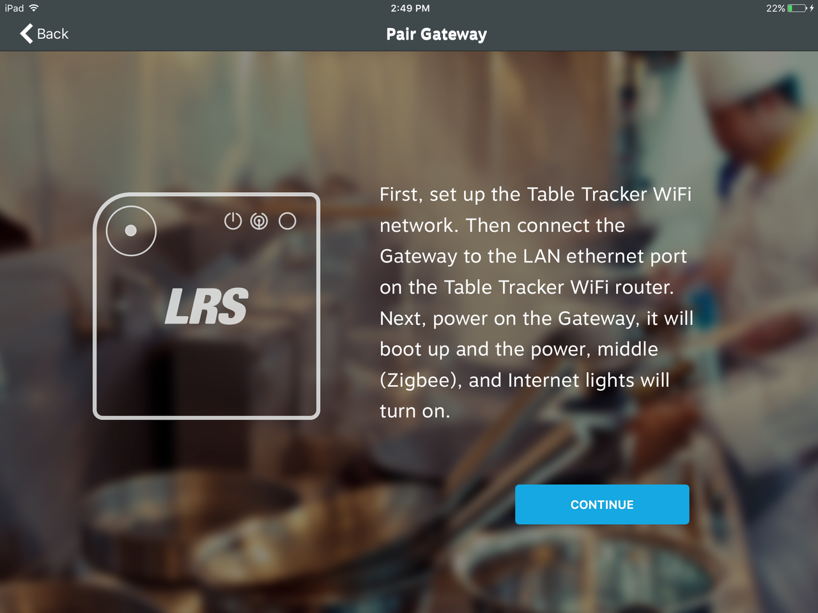Click the CONTINUE button
818x613 pixels.
pyautogui.click(x=602, y=504)
